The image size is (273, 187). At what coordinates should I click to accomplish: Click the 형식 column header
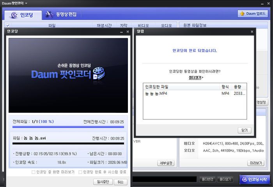coord(225,87)
